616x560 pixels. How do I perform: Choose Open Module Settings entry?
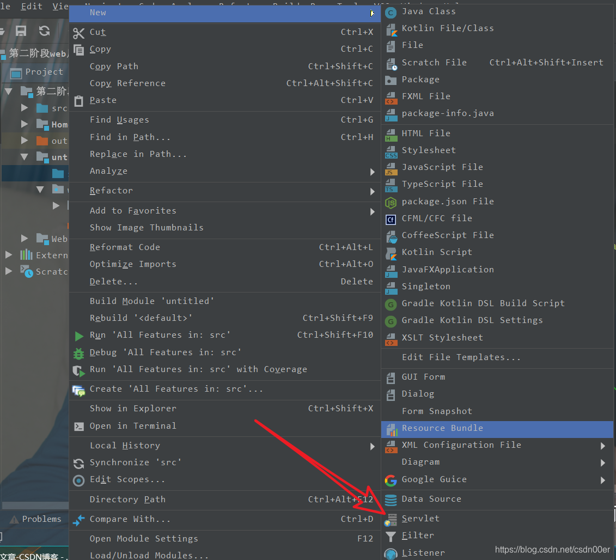[225, 538]
